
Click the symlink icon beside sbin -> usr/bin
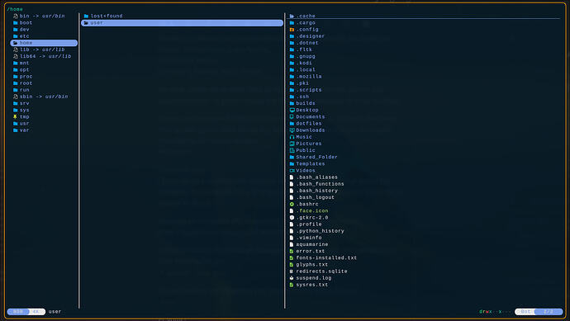tap(15, 97)
